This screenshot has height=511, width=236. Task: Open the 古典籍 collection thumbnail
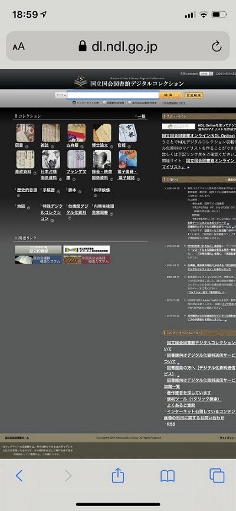tap(76, 132)
